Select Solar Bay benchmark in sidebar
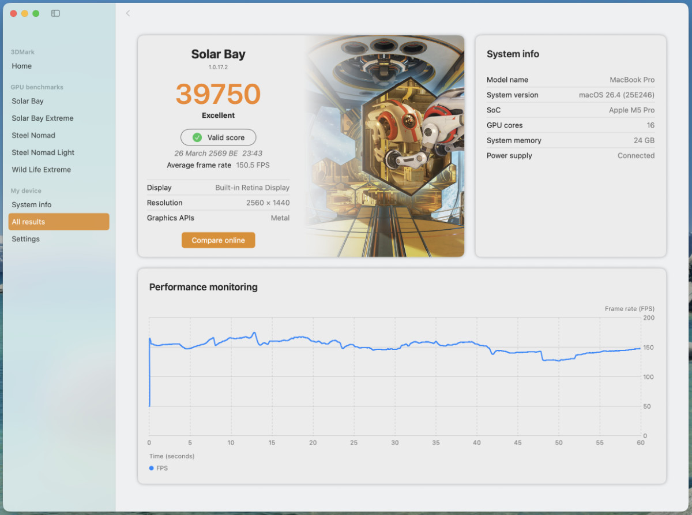The width and height of the screenshot is (692, 515). coord(28,101)
